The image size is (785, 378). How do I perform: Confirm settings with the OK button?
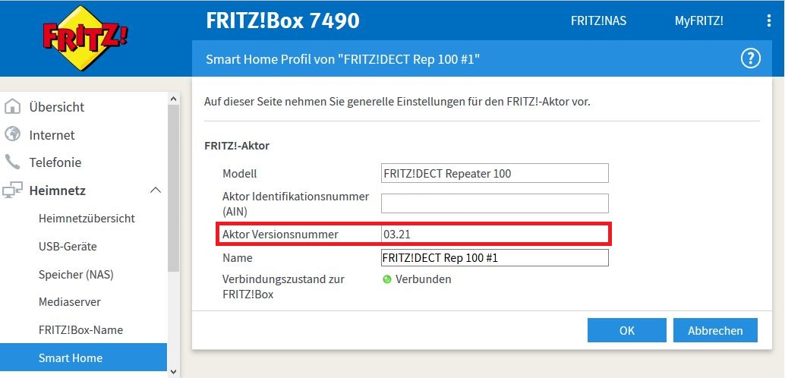626,331
